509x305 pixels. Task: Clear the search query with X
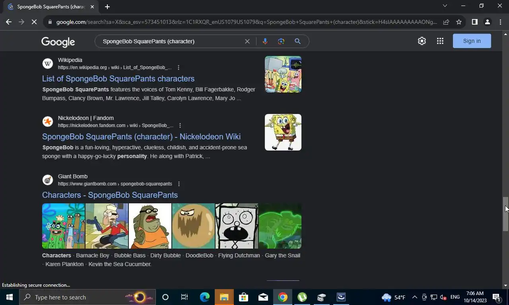(x=247, y=41)
